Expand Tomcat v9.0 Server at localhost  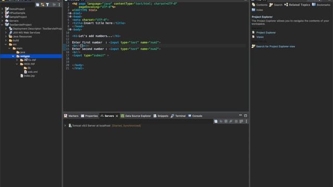[65, 126]
